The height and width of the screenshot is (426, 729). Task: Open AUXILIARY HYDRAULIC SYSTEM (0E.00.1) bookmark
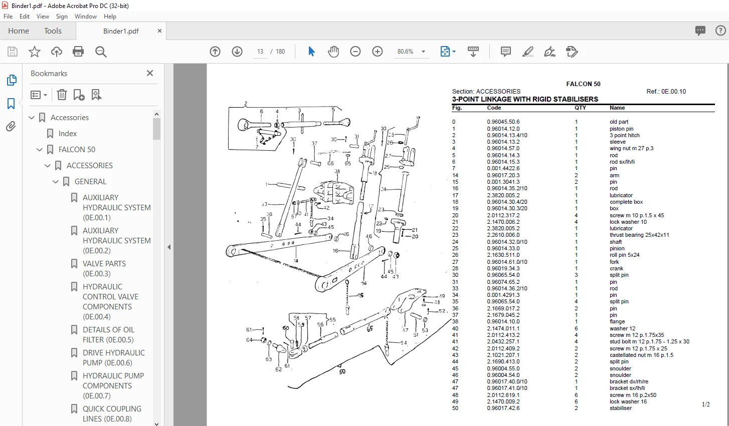(x=116, y=208)
